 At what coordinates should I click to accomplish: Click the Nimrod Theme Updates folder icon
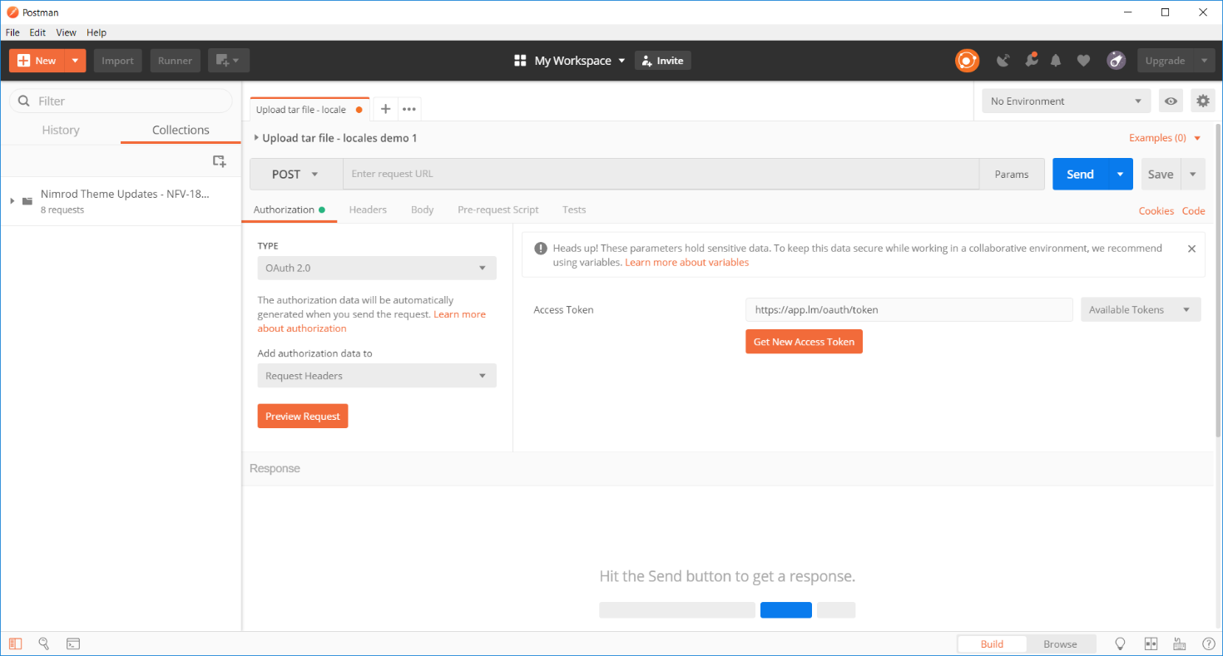tap(27, 201)
